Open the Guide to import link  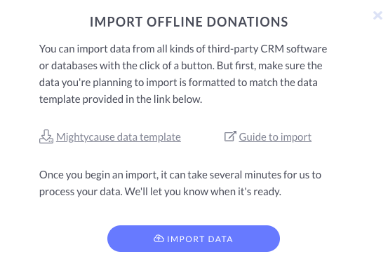[x=275, y=137]
